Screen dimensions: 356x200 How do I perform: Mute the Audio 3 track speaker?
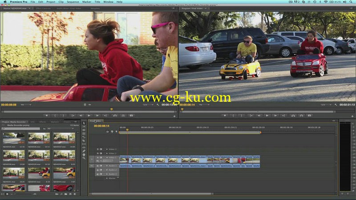click(98, 174)
